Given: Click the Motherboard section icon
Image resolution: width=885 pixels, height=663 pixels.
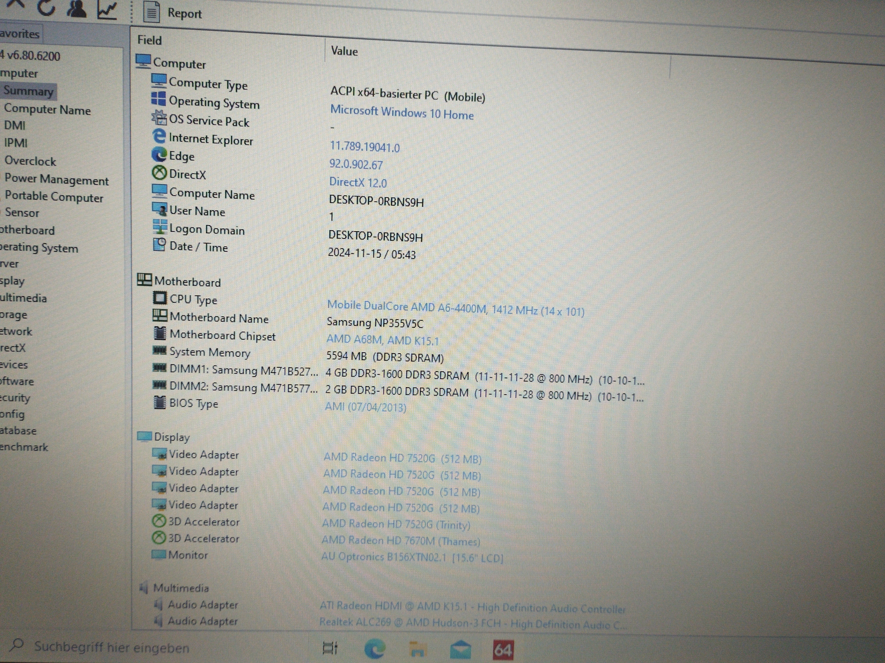Looking at the screenshot, I should (145, 279).
